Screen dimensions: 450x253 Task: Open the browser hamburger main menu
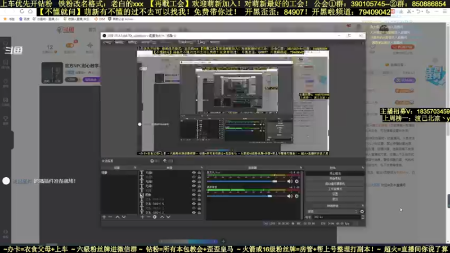tap(445, 11)
